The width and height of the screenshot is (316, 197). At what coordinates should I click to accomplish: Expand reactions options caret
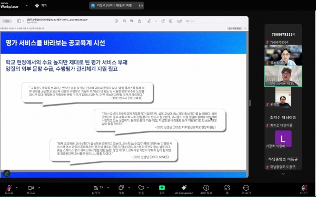pyautogui.click(x=147, y=188)
